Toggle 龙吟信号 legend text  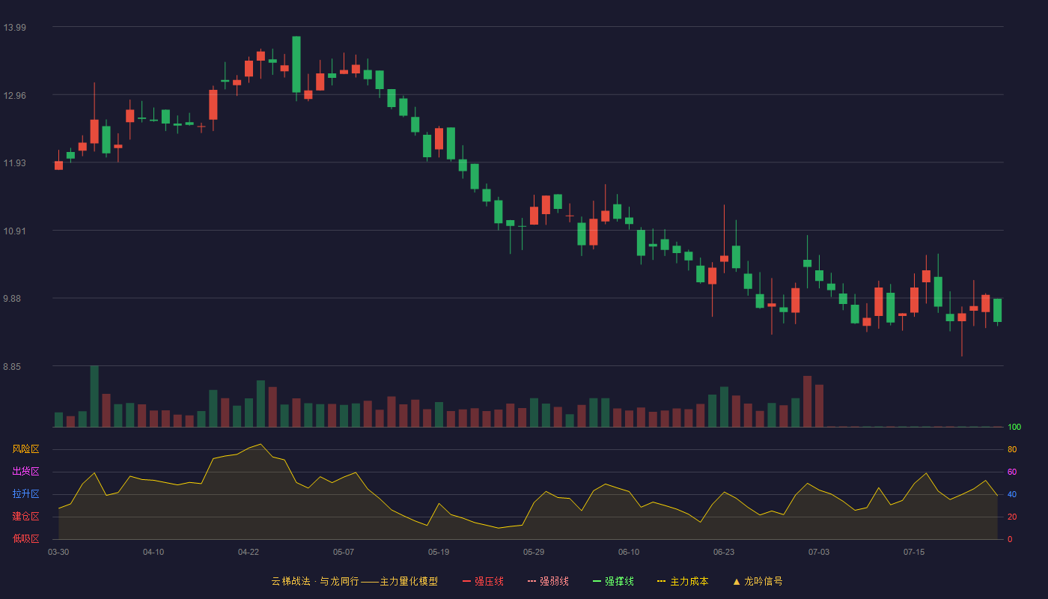(763, 581)
